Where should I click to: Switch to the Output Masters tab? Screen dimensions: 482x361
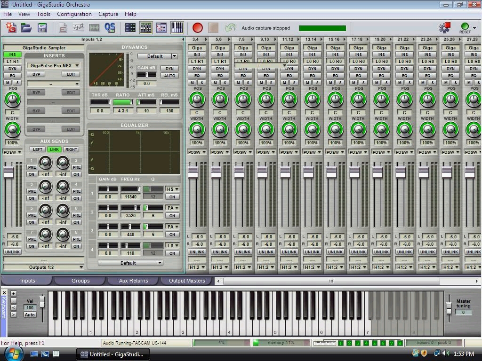(x=186, y=281)
